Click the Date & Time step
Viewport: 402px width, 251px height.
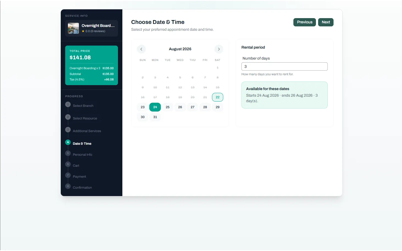pyautogui.click(x=78, y=143)
